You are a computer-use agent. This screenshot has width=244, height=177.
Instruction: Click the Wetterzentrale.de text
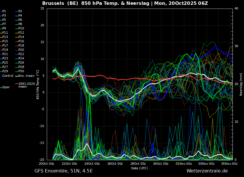coord(207,171)
